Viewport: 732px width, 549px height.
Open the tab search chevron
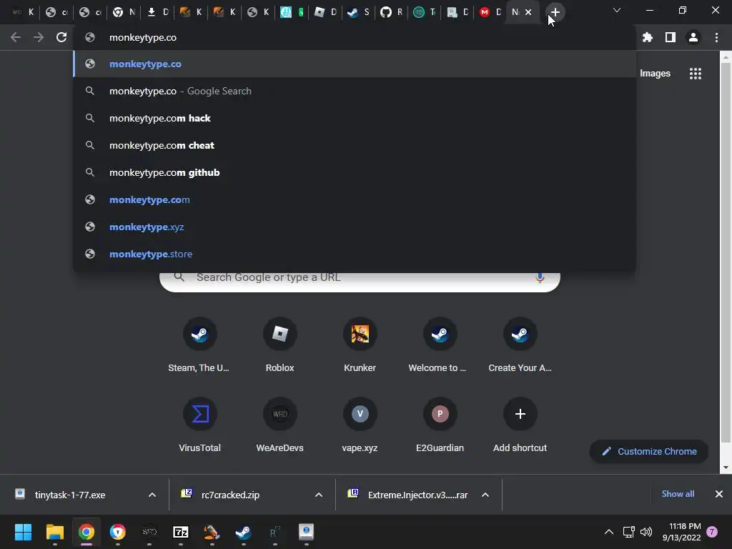coord(617,10)
